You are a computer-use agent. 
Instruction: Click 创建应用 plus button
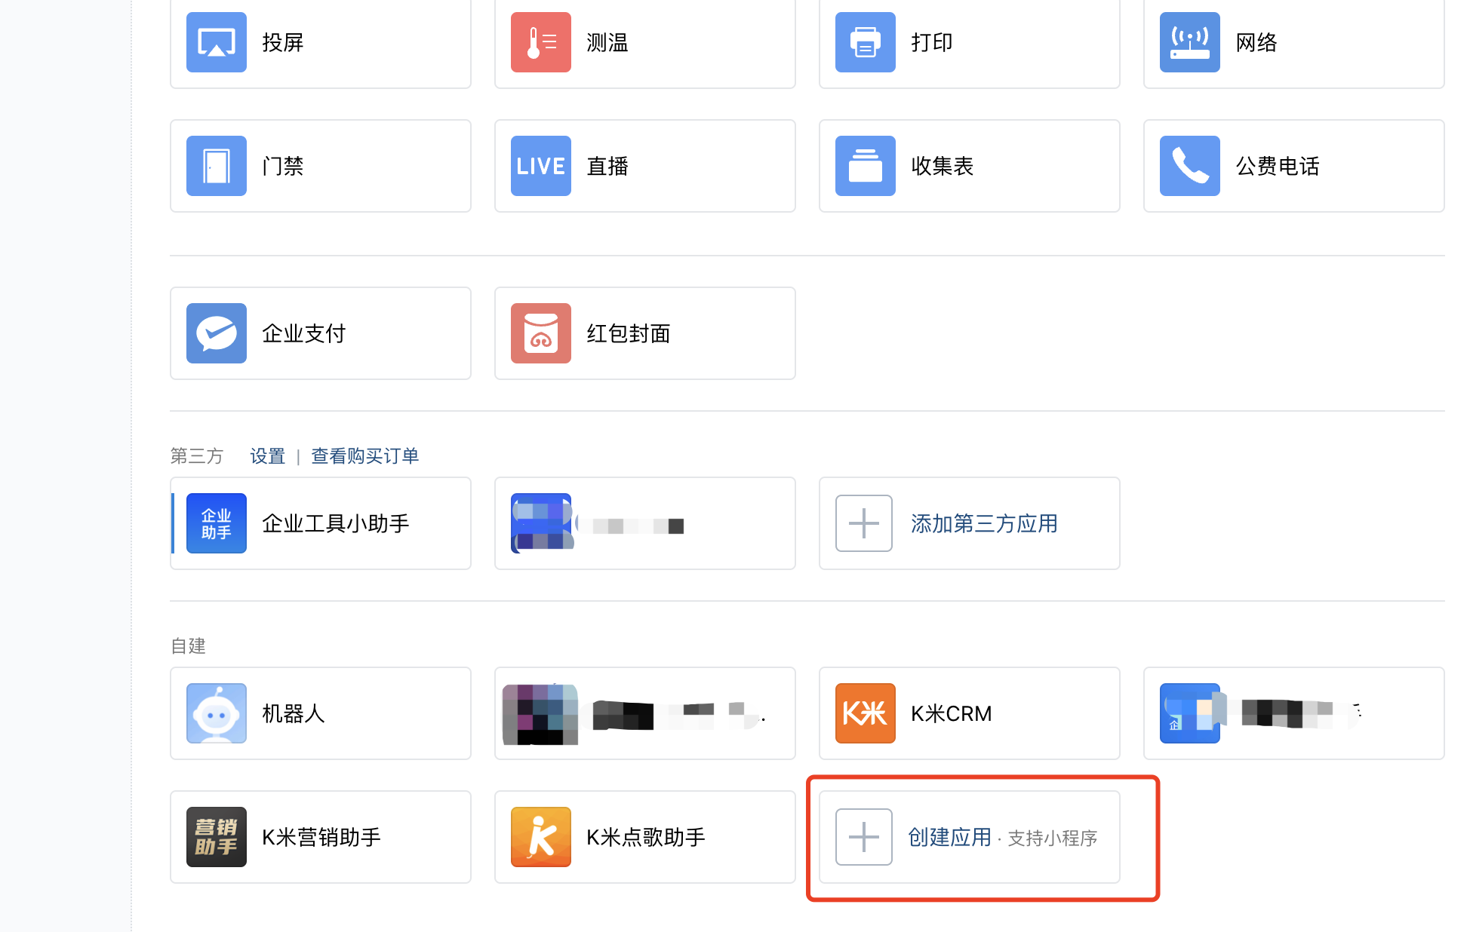click(864, 837)
